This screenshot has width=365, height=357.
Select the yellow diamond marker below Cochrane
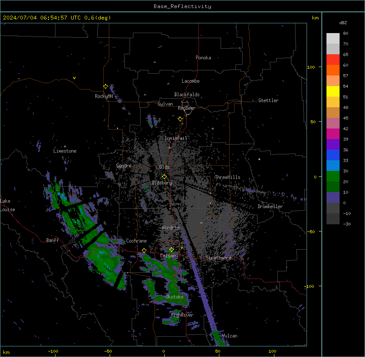[144, 250]
